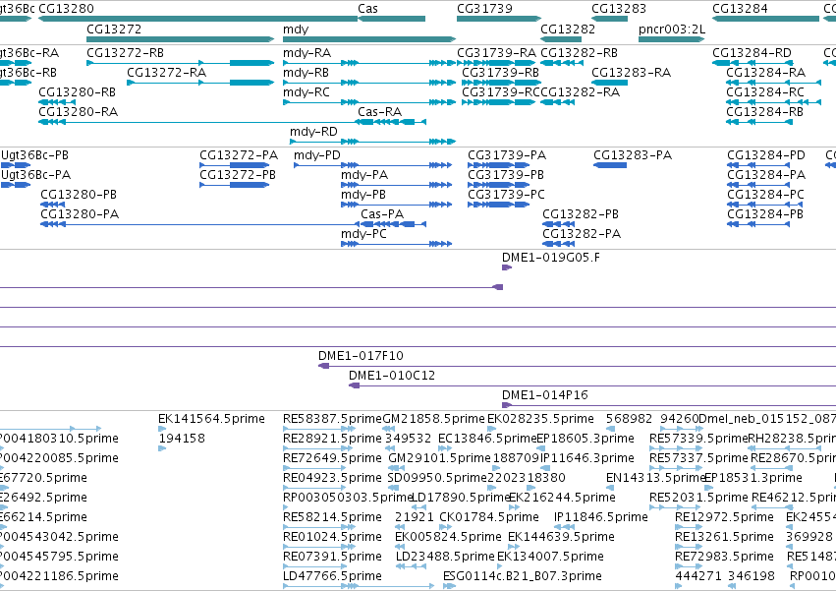Click the mdy-RA transcript label
The width and height of the screenshot is (836, 591).
pyautogui.click(x=307, y=53)
